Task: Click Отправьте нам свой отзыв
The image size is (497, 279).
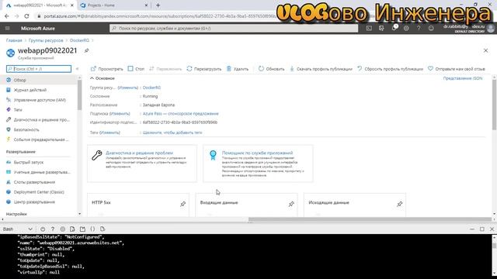Action: (457, 69)
